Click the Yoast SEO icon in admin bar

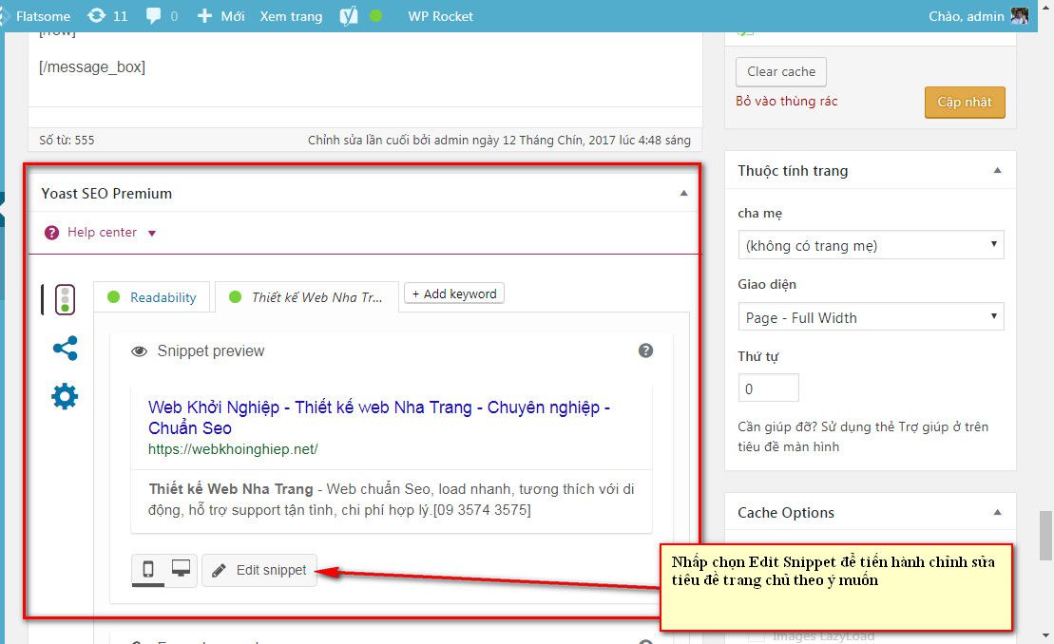pos(349,16)
